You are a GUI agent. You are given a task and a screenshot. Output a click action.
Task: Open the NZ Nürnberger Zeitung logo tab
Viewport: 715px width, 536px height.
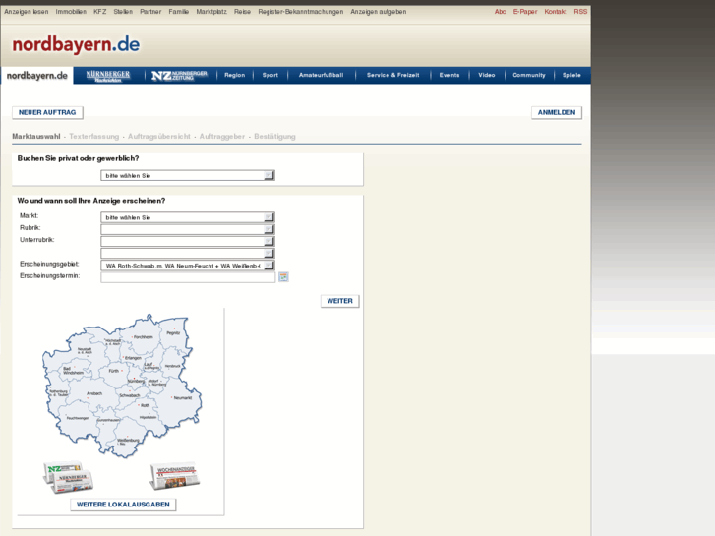coord(179,76)
